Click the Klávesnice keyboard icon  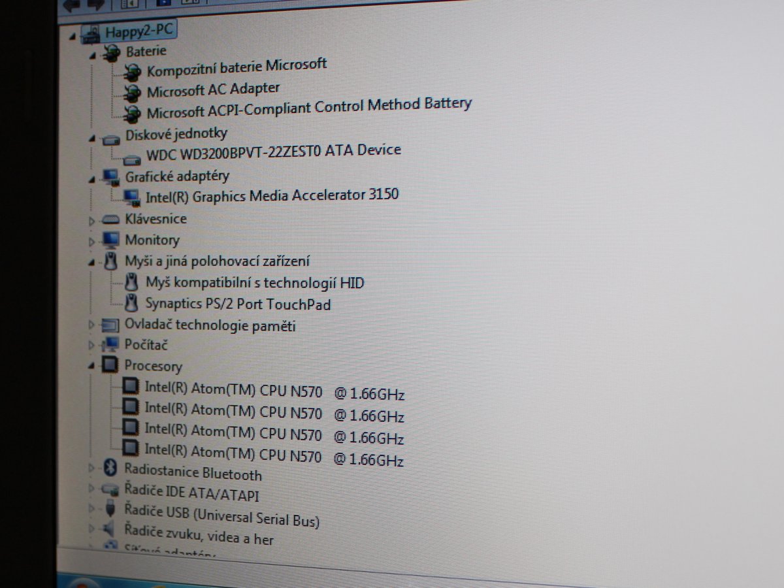(x=111, y=220)
